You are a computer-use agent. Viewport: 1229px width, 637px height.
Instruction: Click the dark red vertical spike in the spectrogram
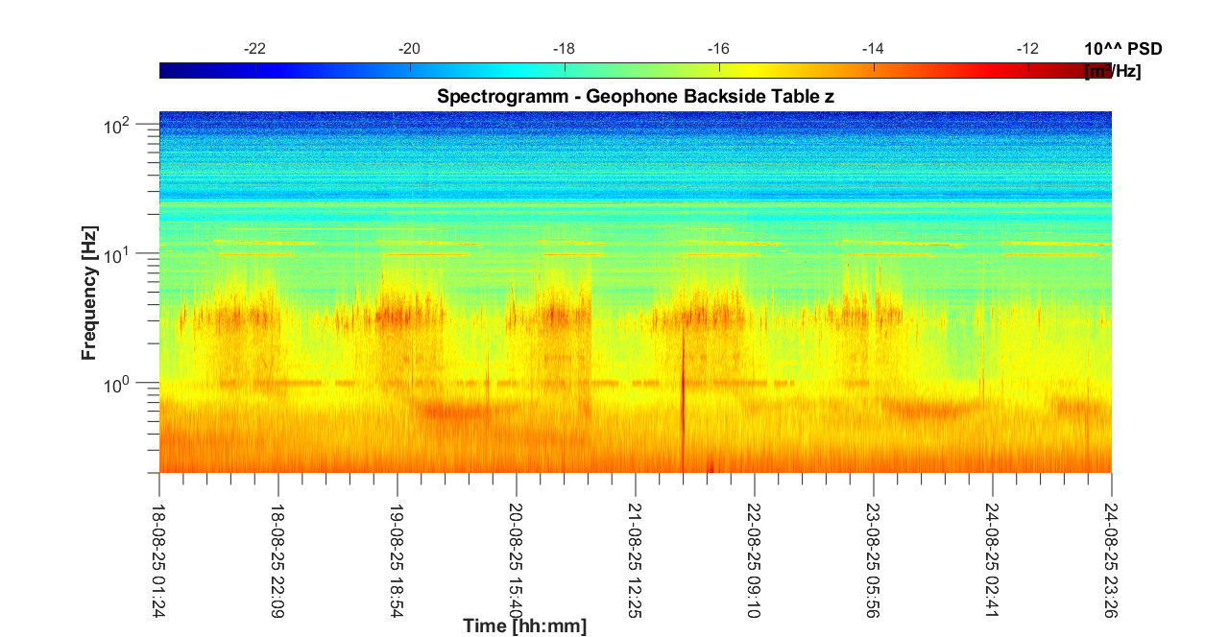683,403
